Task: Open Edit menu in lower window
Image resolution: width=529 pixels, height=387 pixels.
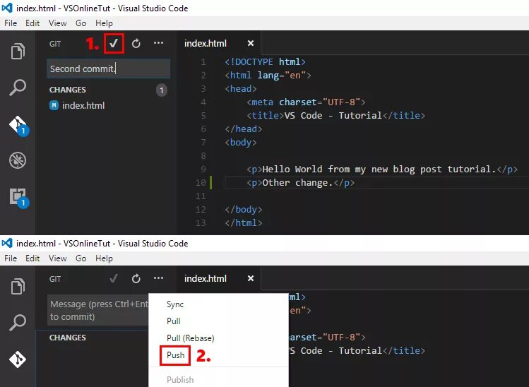Action: point(32,258)
